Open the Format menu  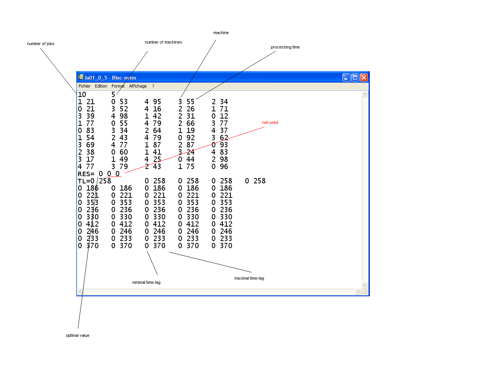tap(118, 86)
